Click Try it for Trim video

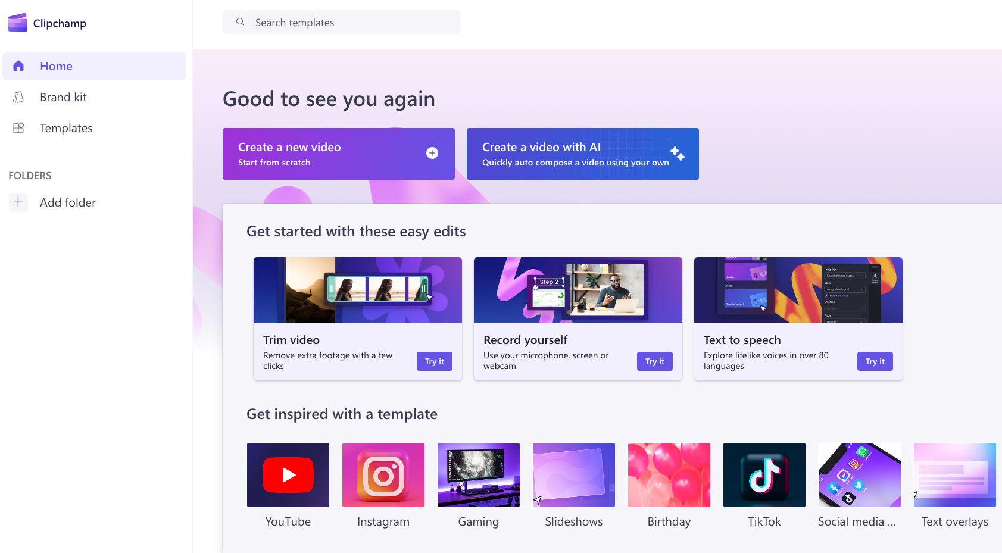click(x=435, y=361)
